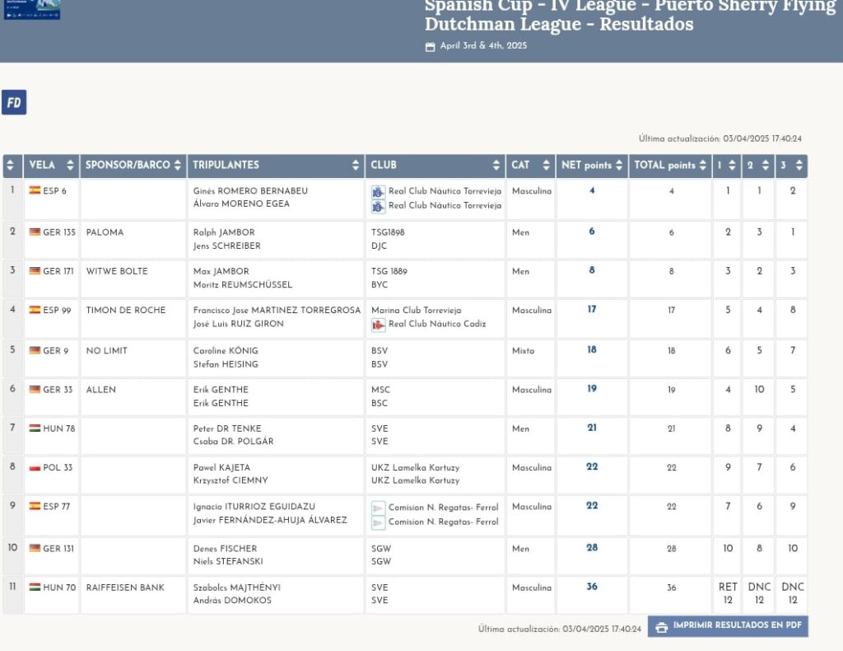The height and width of the screenshot is (651, 843).
Task: Select crew name Szabolcs MAJTHÉNYI
Action: 237,588
